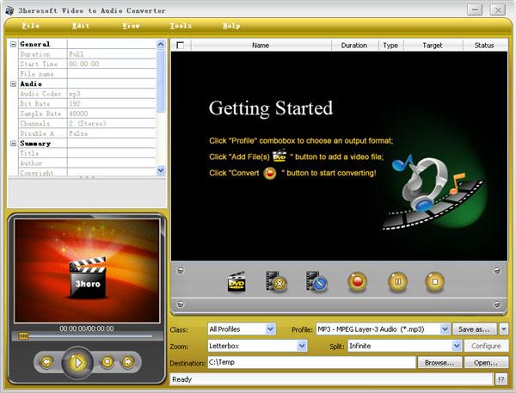Viewport: 516px width, 393px height.
Task: Collapse the General property group
Action: [13, 44]
